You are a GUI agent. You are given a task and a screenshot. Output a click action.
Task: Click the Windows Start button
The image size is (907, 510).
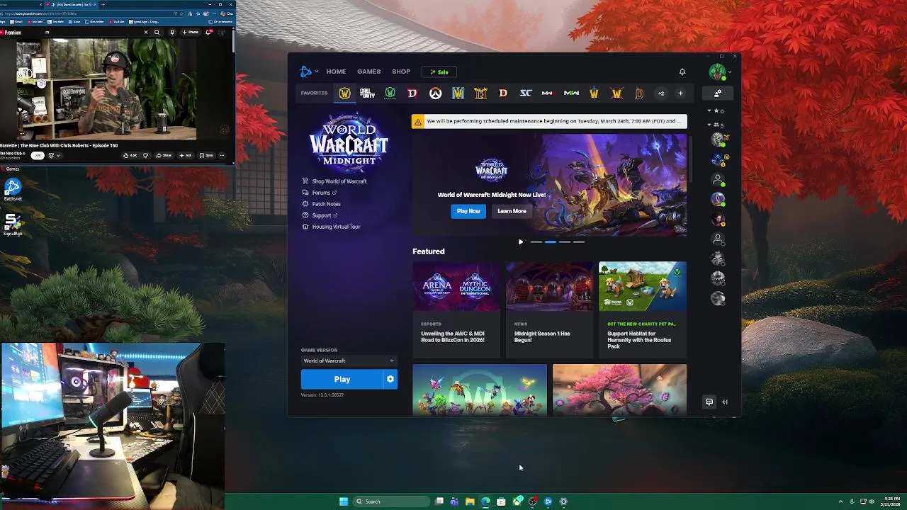point(344,501)
